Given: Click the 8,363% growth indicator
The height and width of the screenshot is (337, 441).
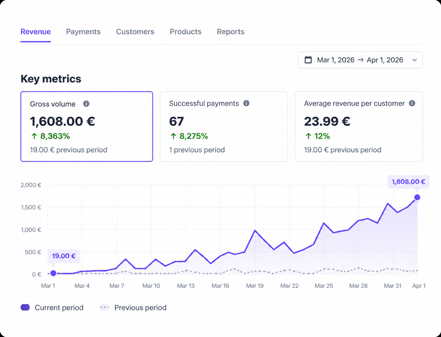Looking at the screenshot, I should [51, 136].
